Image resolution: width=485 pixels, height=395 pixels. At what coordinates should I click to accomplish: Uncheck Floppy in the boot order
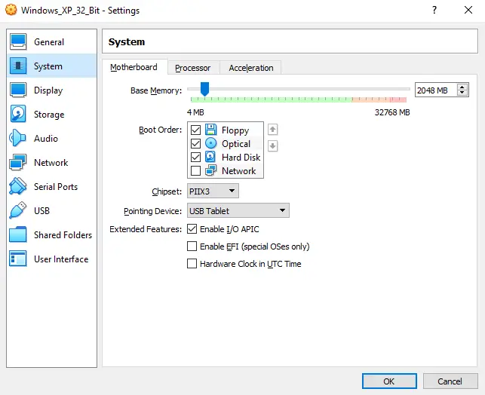(x=195, y=130)
